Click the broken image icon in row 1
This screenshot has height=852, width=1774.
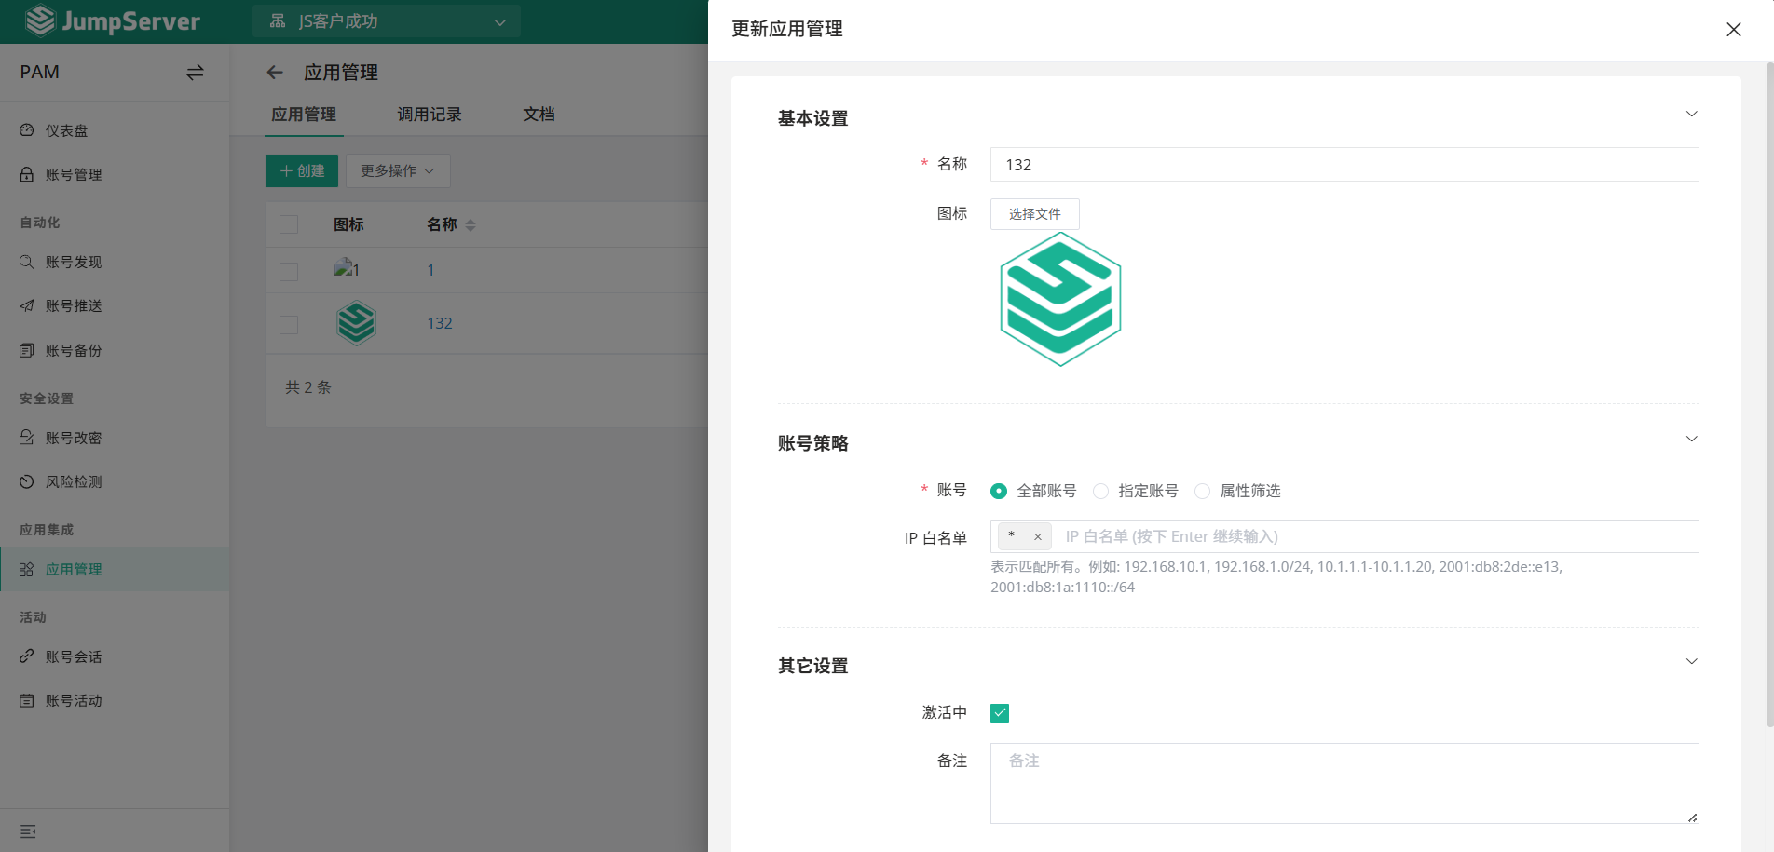click(x=347, y=268)
